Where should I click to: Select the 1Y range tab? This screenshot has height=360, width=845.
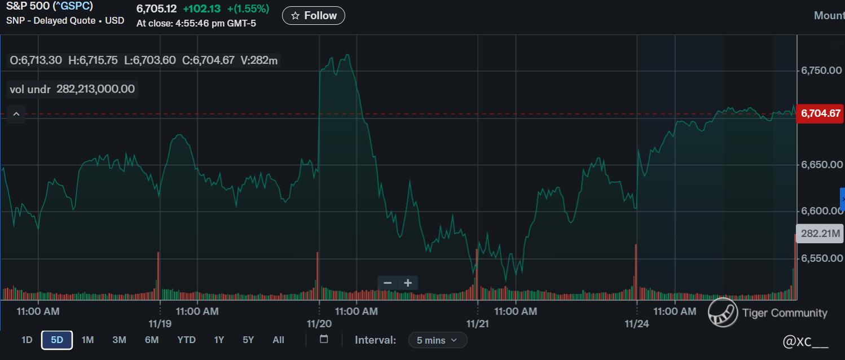click(x=219, y=340)
